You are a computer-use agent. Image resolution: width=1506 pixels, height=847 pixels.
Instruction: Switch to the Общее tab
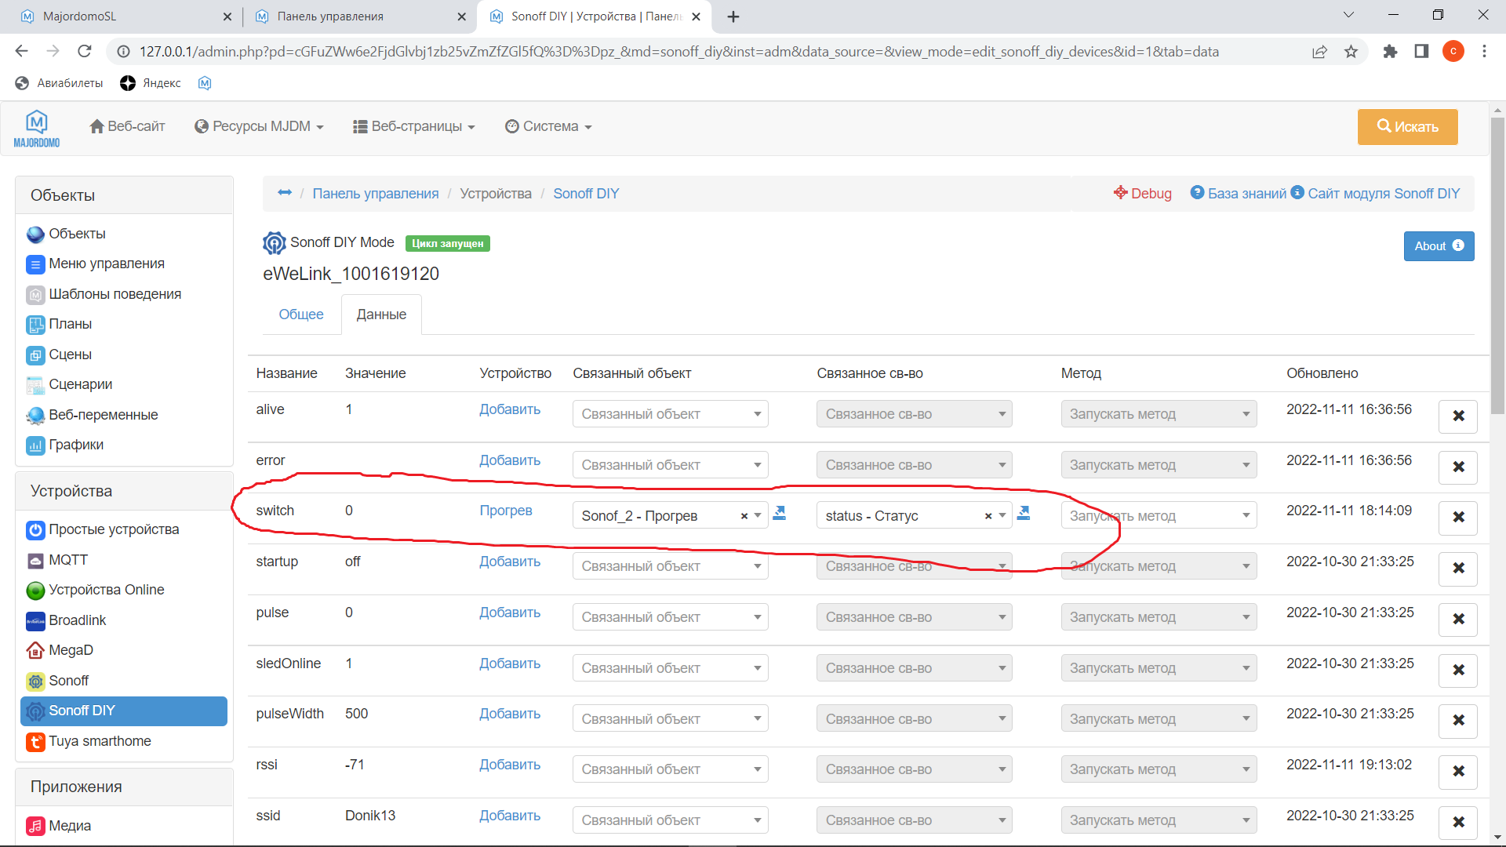(x=301, y=314)
